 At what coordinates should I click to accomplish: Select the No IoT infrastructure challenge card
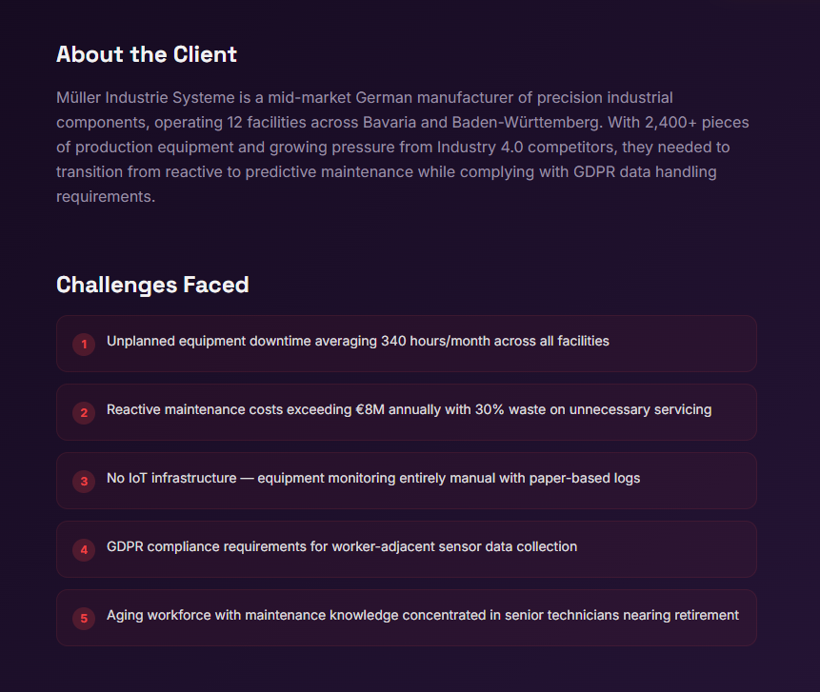pyautogui.click(x=407, y=481)
